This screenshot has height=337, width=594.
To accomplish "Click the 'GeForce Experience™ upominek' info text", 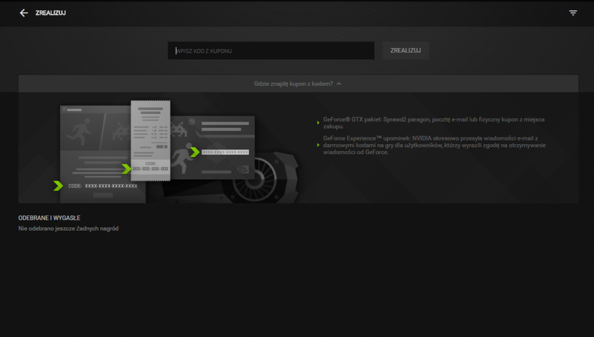I will [435, 145].
